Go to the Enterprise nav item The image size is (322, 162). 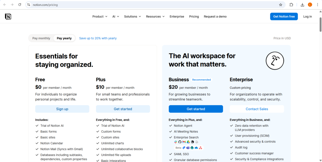(x=177, y=17)
